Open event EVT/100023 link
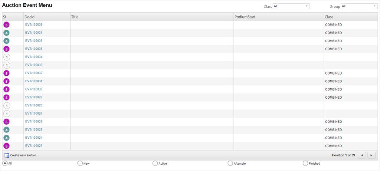The image size is (380, 171). tap(34, 146)
